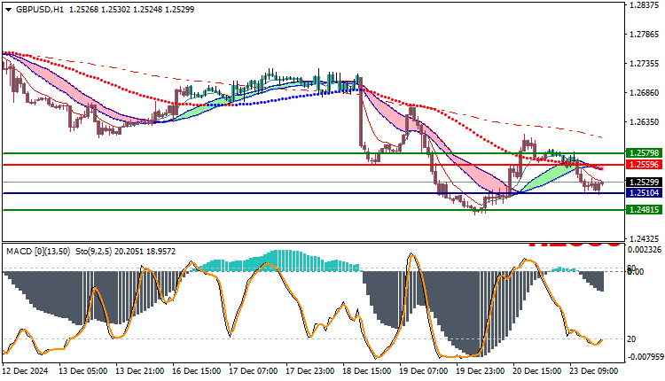Click the 19 Dec 07:00 time label
This screenshot has height=381, width=665.
[423, 371]
